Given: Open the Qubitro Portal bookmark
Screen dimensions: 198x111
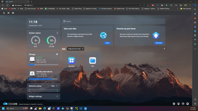Looking at the screenshot, I should pyautogui.click(x=119, y=9).
